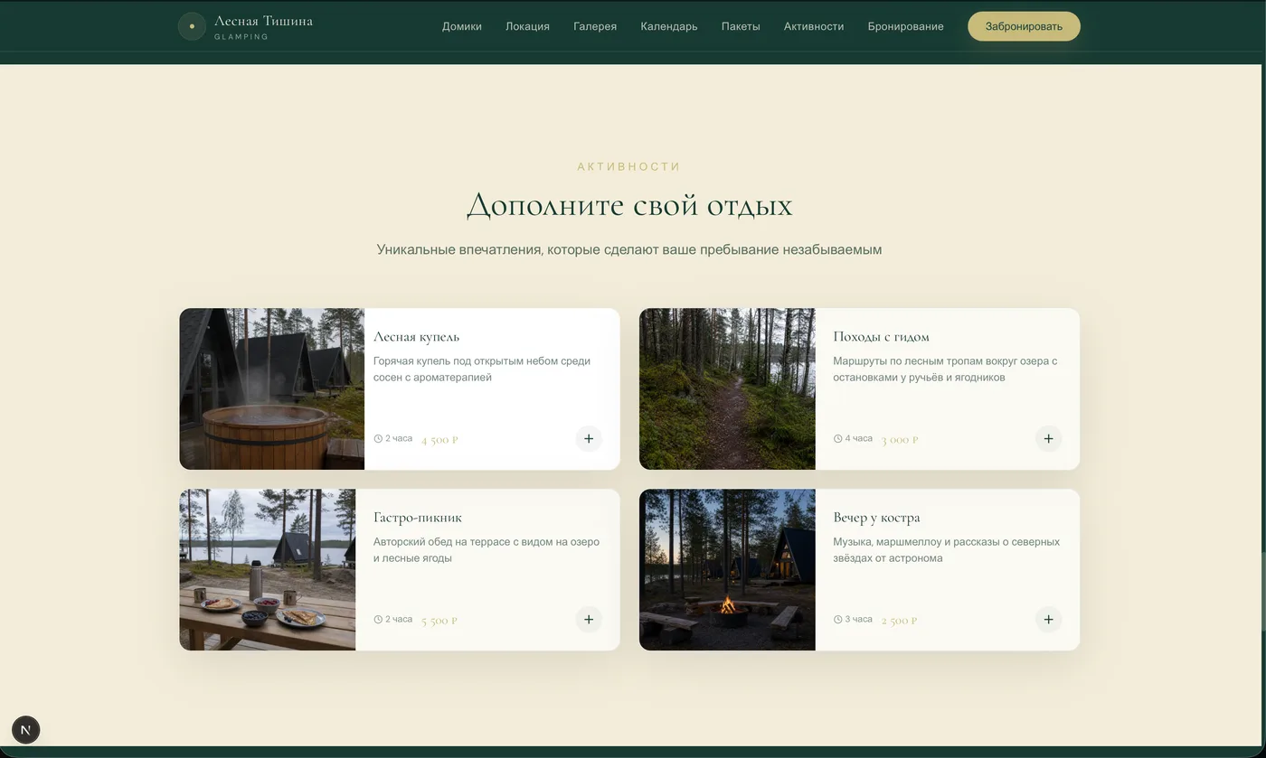Click plus icon on Вечер у костра card
This screenshot has height=758, width=1266.
[x=1048, y=620]
